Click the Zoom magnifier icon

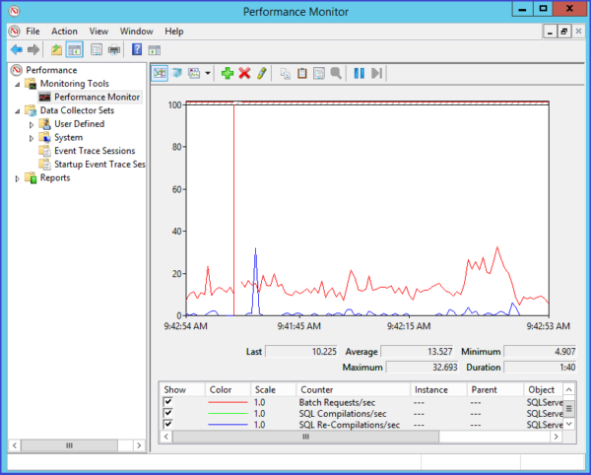pyautogui.click(x=336, y=73)
